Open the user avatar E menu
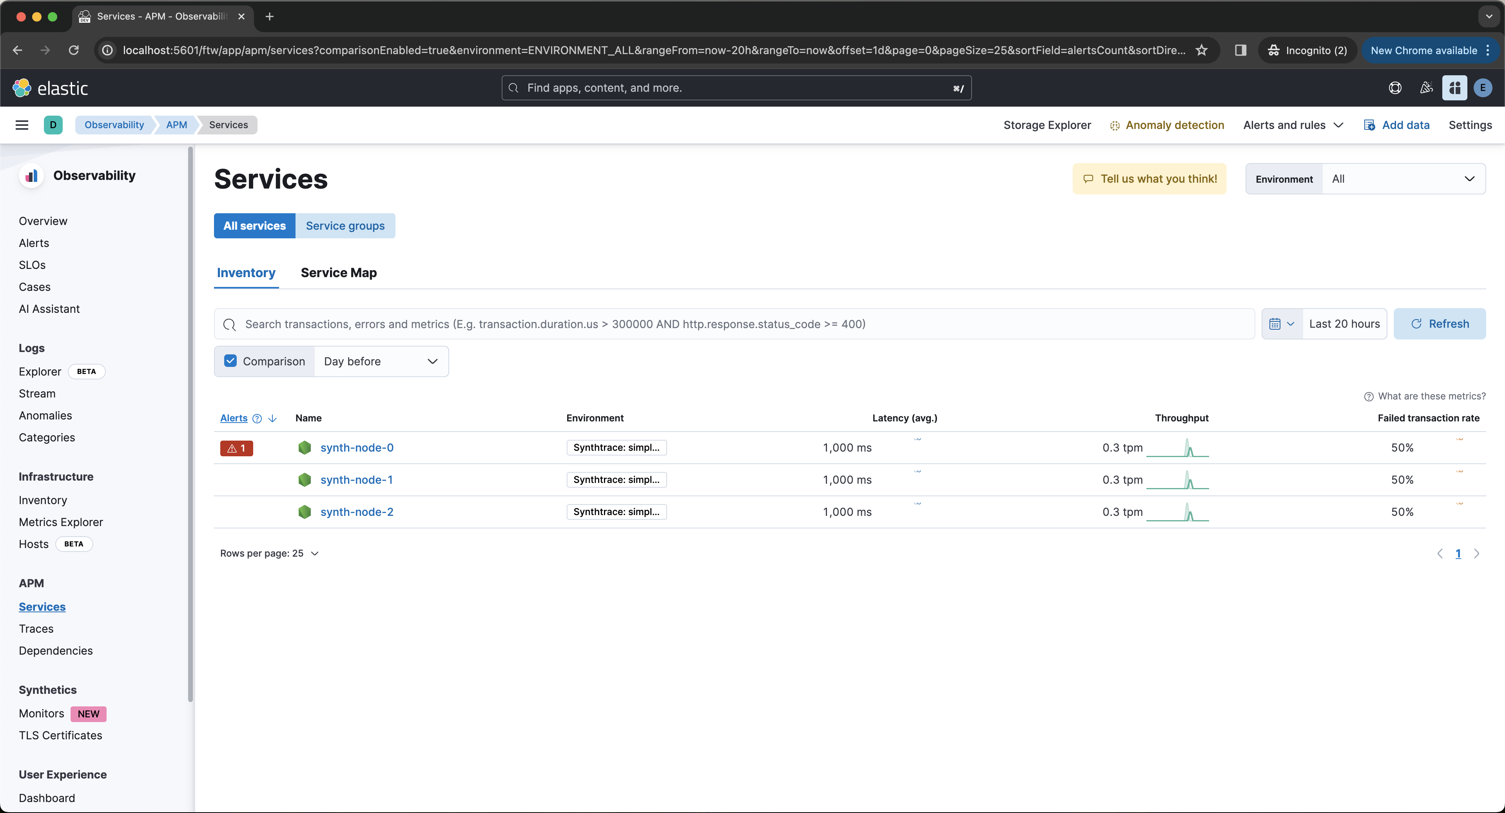Screen dimensions: 1505x813 [x=1483, y=88]
